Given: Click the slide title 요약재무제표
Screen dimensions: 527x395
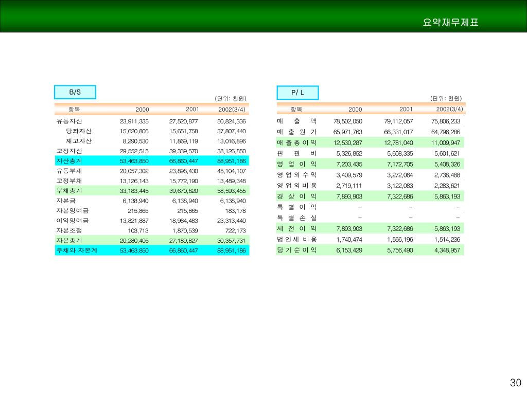Looking at the screenshot, I should coord(450,22).
